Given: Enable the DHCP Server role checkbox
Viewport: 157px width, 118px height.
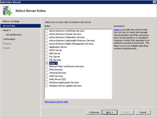Looking at the screenshot, I should tap(47, 50).
